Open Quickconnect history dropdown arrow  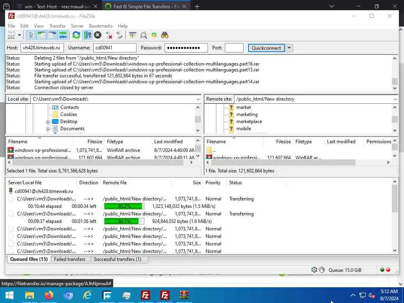(289, 48)
